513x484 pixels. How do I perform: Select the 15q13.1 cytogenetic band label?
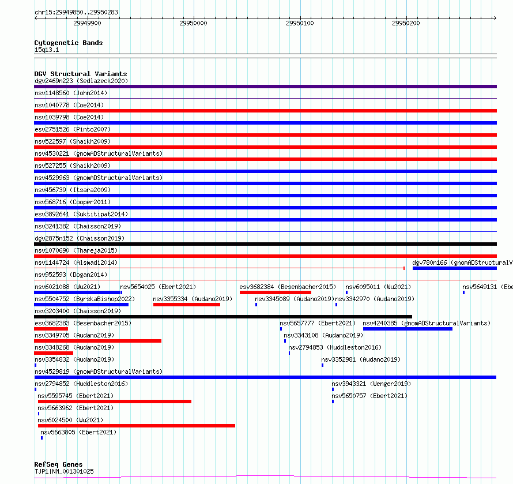click(47, 50)
